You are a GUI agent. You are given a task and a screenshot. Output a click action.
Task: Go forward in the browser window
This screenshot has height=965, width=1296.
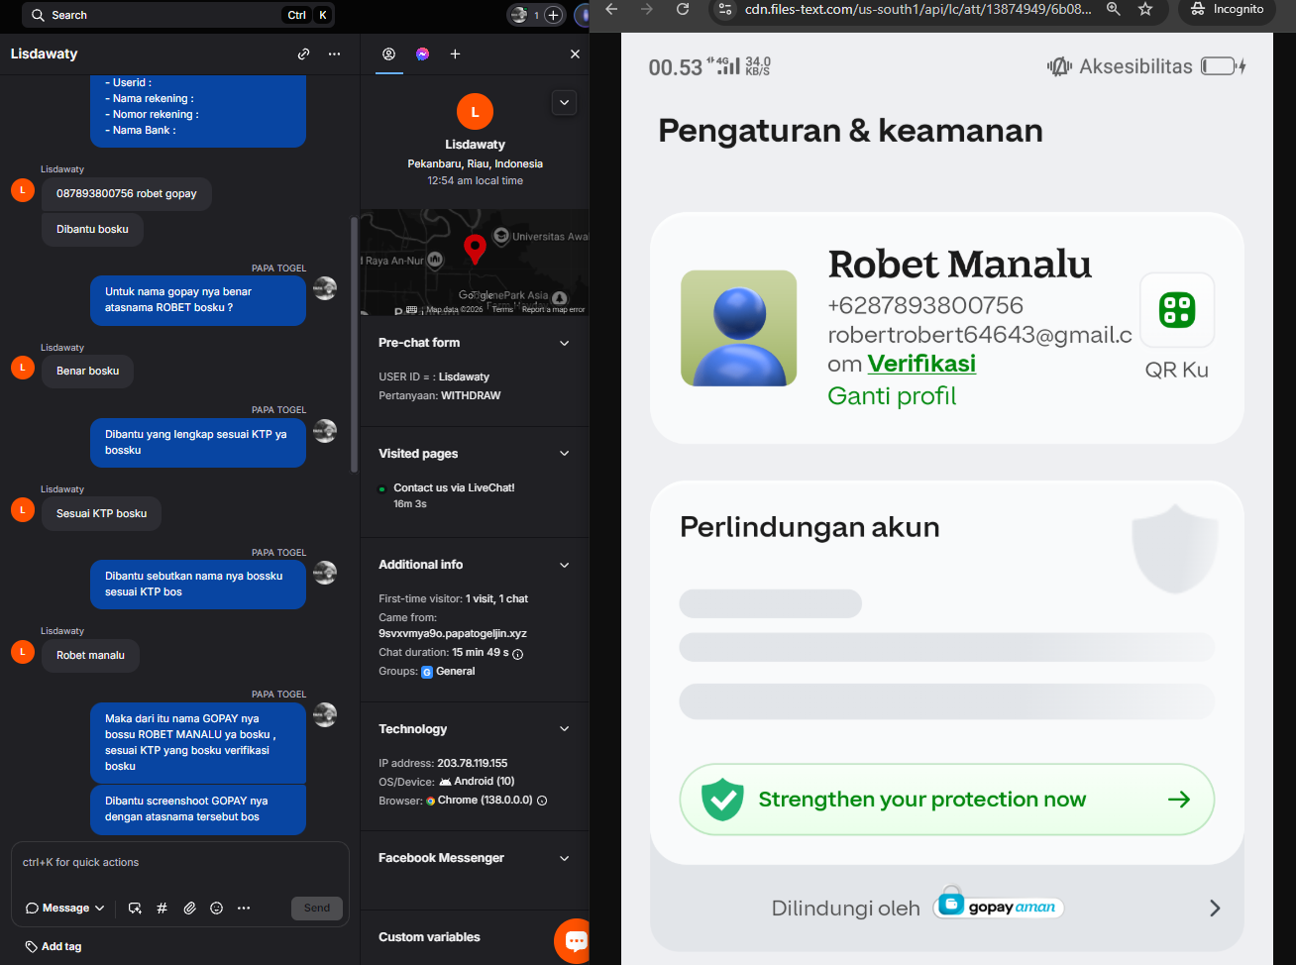point(647,9)
